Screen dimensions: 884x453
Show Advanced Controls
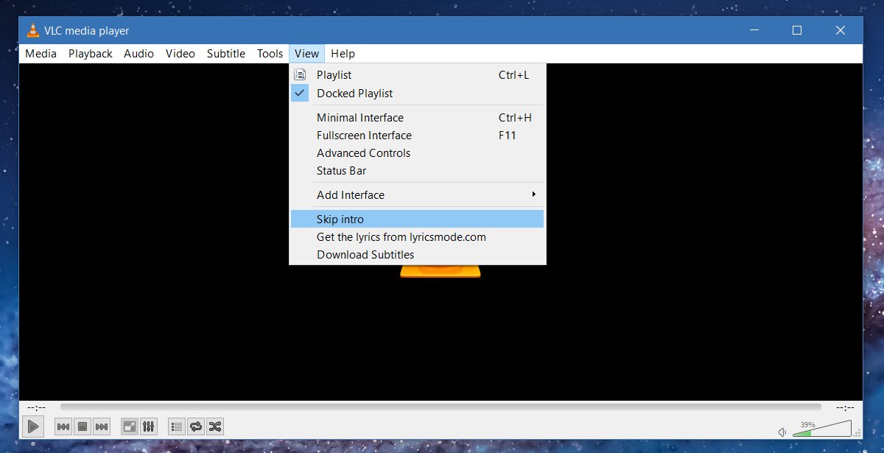tap(418, 153)
